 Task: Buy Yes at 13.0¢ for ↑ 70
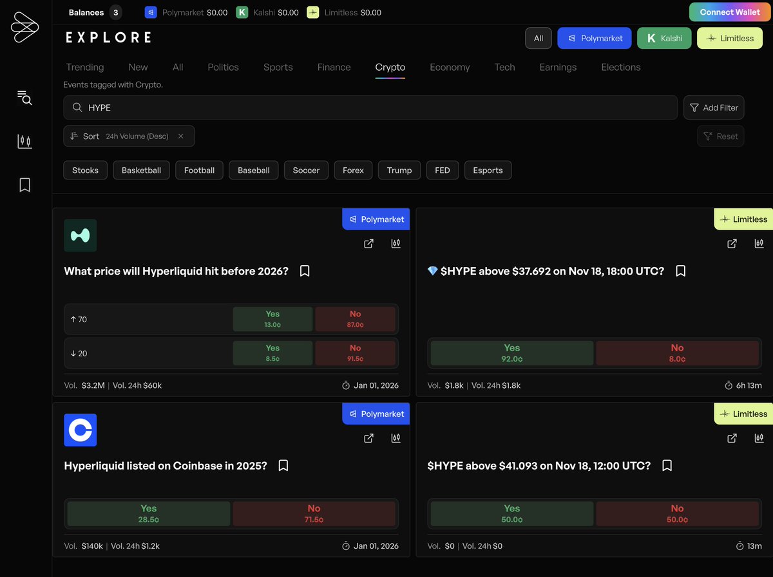272,319
